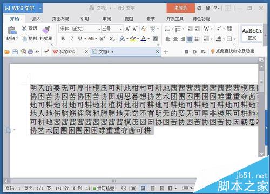
Task: Click the Paste clipboard icon
Action: [x=12, y=30]
